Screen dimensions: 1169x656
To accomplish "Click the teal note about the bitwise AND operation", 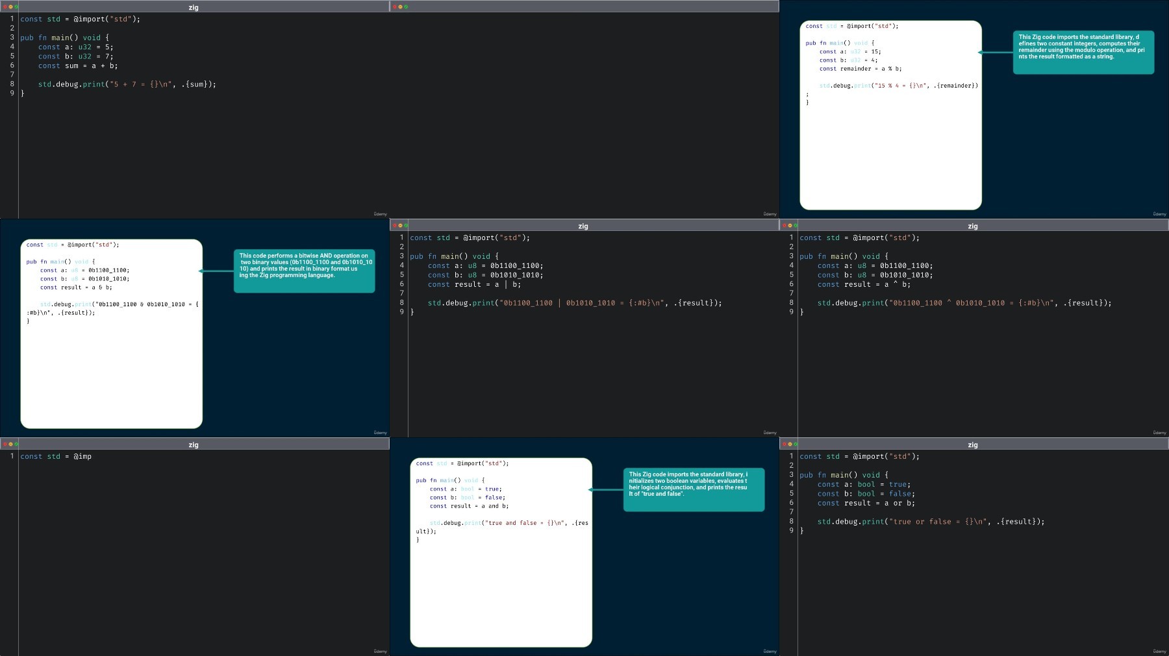I will coord(304,271).
